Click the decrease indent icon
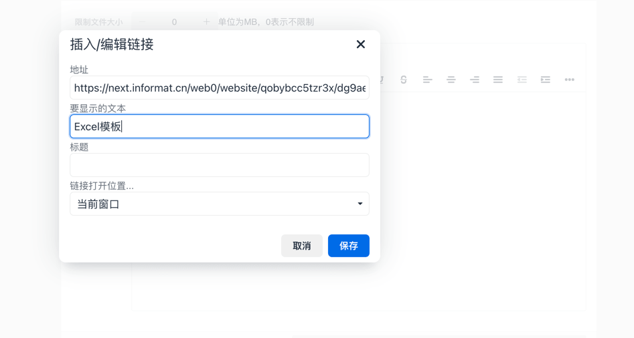This screenshot has height=338, width=634. 522,79
